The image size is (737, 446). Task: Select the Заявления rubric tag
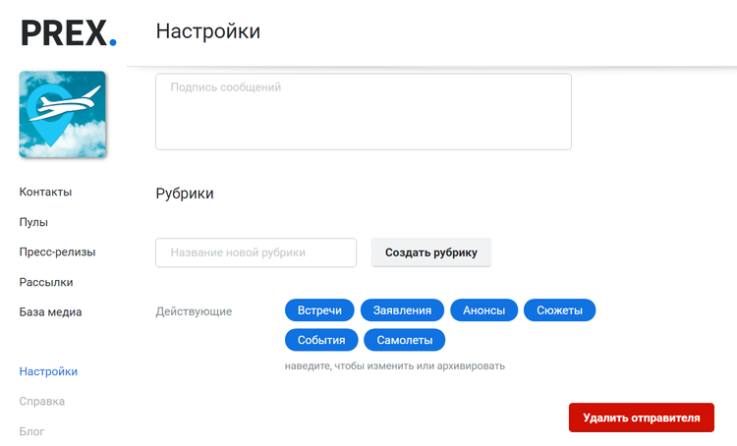coord(402,310)
